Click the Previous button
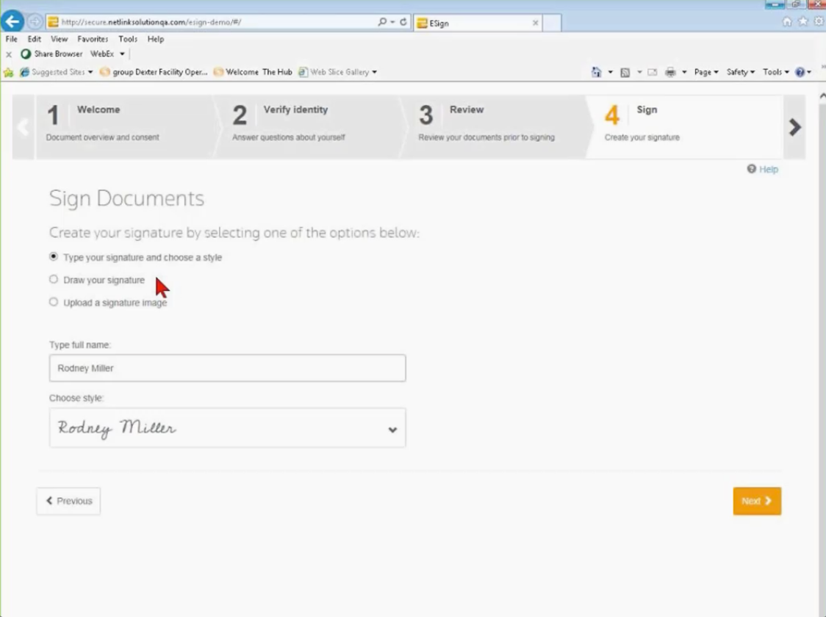 click(x=68, y=501)
